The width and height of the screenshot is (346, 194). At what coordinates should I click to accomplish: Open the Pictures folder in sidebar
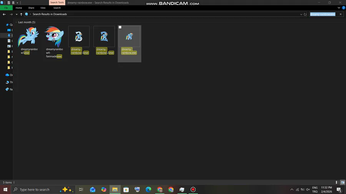[10, 46]
